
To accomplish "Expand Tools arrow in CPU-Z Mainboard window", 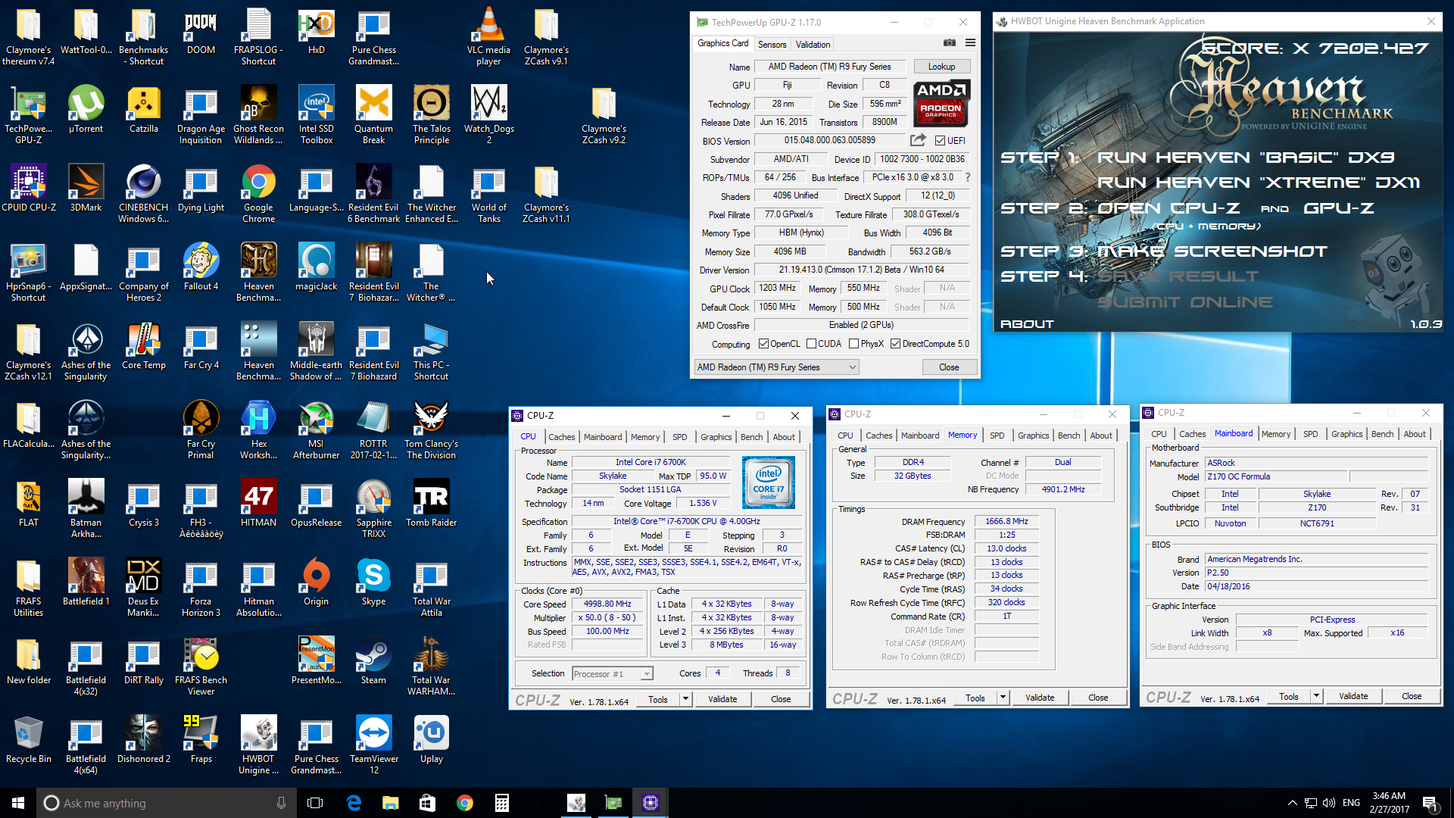I will click(x=1316, y=696).
